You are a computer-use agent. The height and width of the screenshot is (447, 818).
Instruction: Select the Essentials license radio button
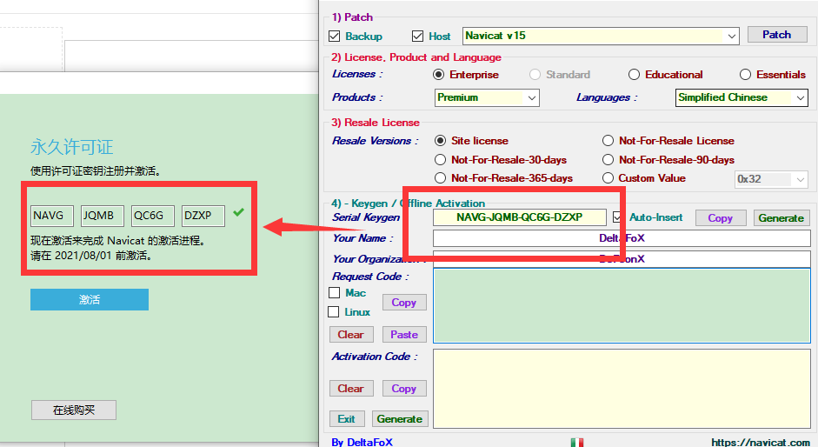[746, 75]
